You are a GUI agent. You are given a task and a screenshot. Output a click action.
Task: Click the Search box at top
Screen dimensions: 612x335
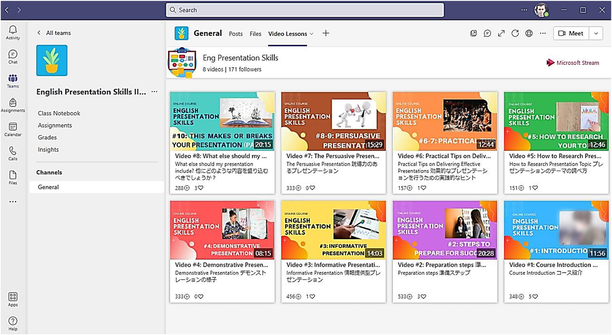[305, 10]
